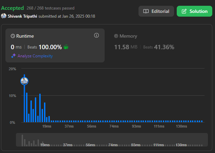Click the runtime info icon
Image resolution: width=215 pixels, height=153 pixels.
coord(96,35)
